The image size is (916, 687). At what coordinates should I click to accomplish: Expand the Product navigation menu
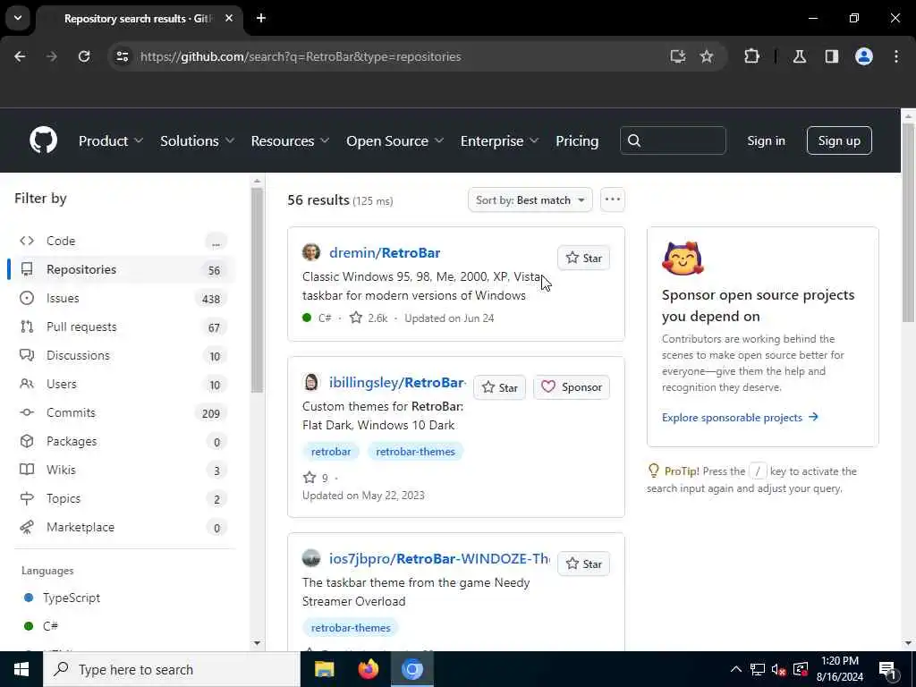pos(110,140)
